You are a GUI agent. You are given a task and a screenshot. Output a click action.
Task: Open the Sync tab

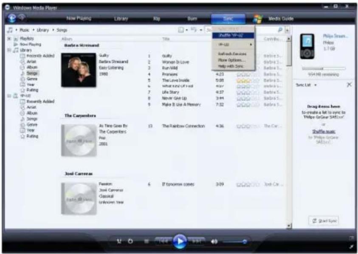click(228, 19)
